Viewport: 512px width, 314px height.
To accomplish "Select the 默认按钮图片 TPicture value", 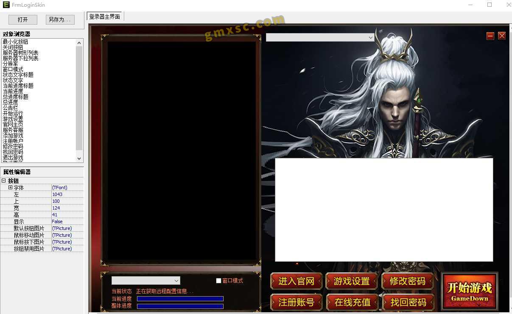I will coord(67,228).
